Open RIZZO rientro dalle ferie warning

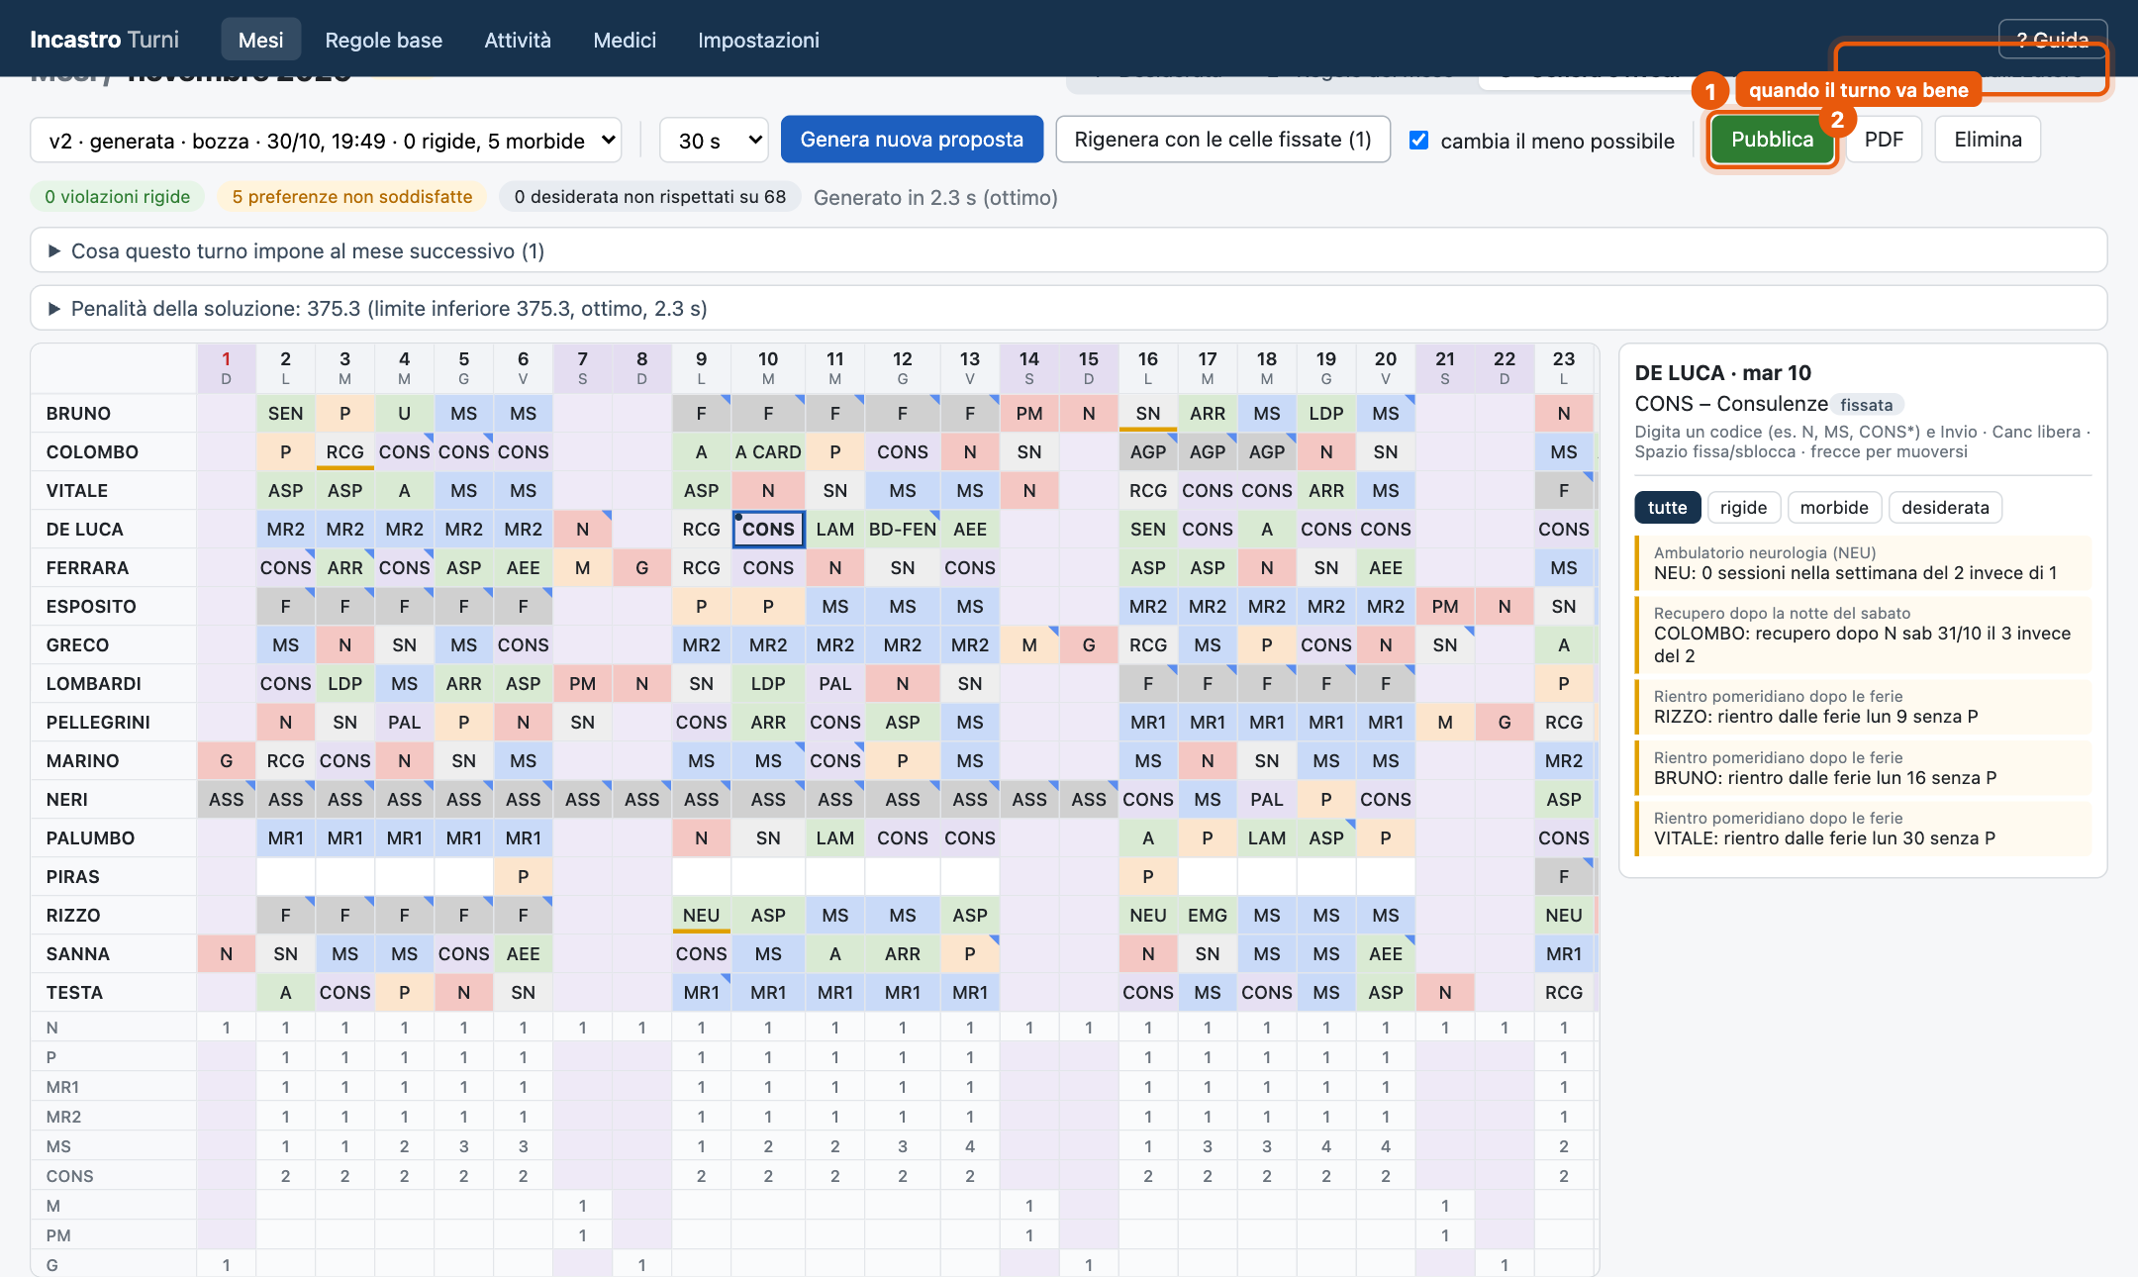(x=1863, y=707)
